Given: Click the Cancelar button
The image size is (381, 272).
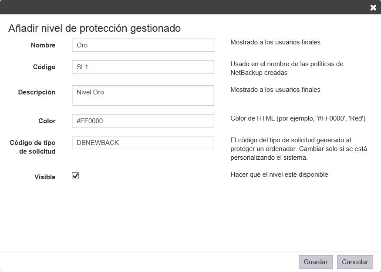Looking at the screenshot, I should click(x=355, y=262).
